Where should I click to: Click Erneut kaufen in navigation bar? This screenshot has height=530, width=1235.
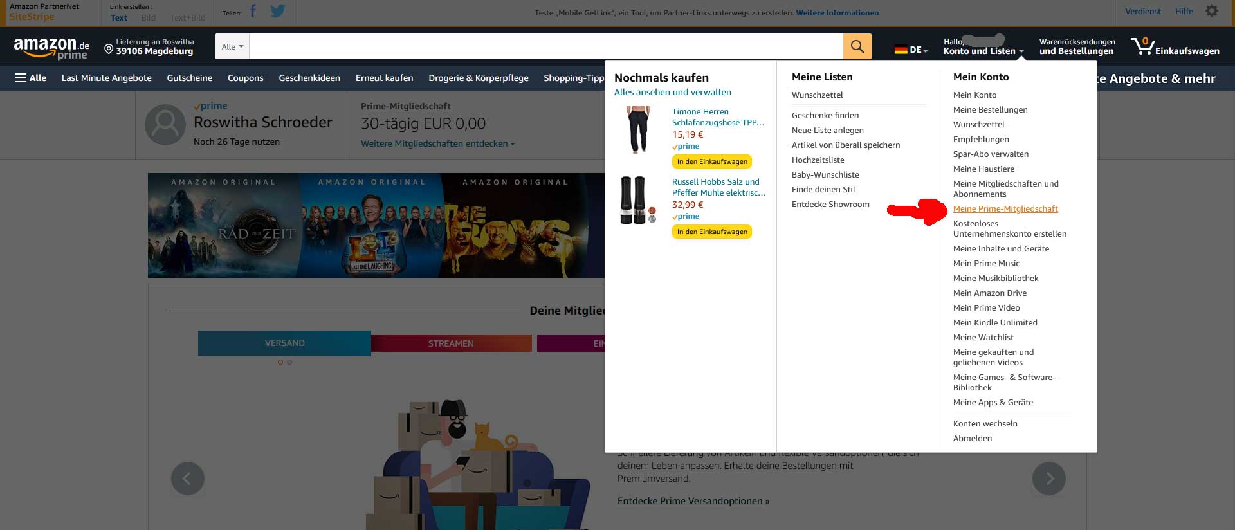click(x=385, y=78)
